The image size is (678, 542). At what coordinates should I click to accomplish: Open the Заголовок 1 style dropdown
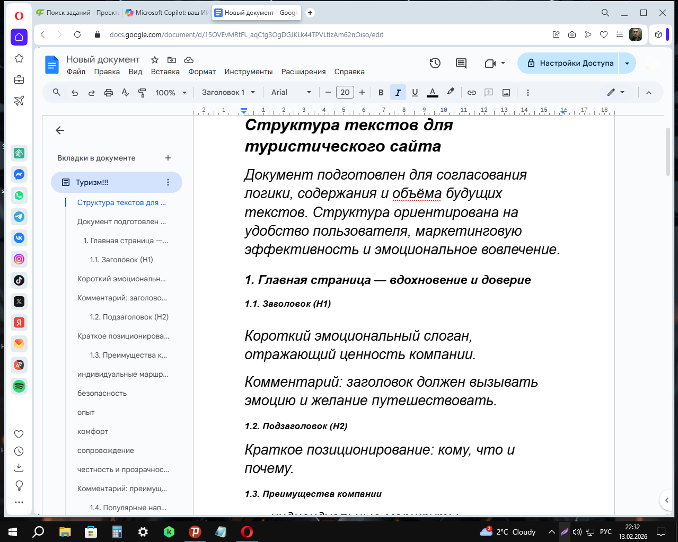(228, 92)
